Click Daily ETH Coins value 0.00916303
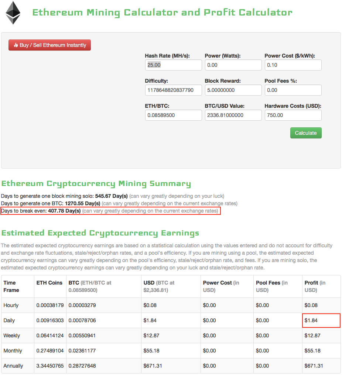Image resolution: width=342 pixels, height=375 pixels. pos(50,320)
